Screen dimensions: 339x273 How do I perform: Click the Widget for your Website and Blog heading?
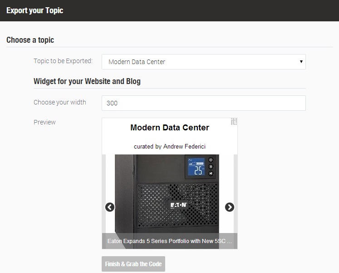(87, 81)
